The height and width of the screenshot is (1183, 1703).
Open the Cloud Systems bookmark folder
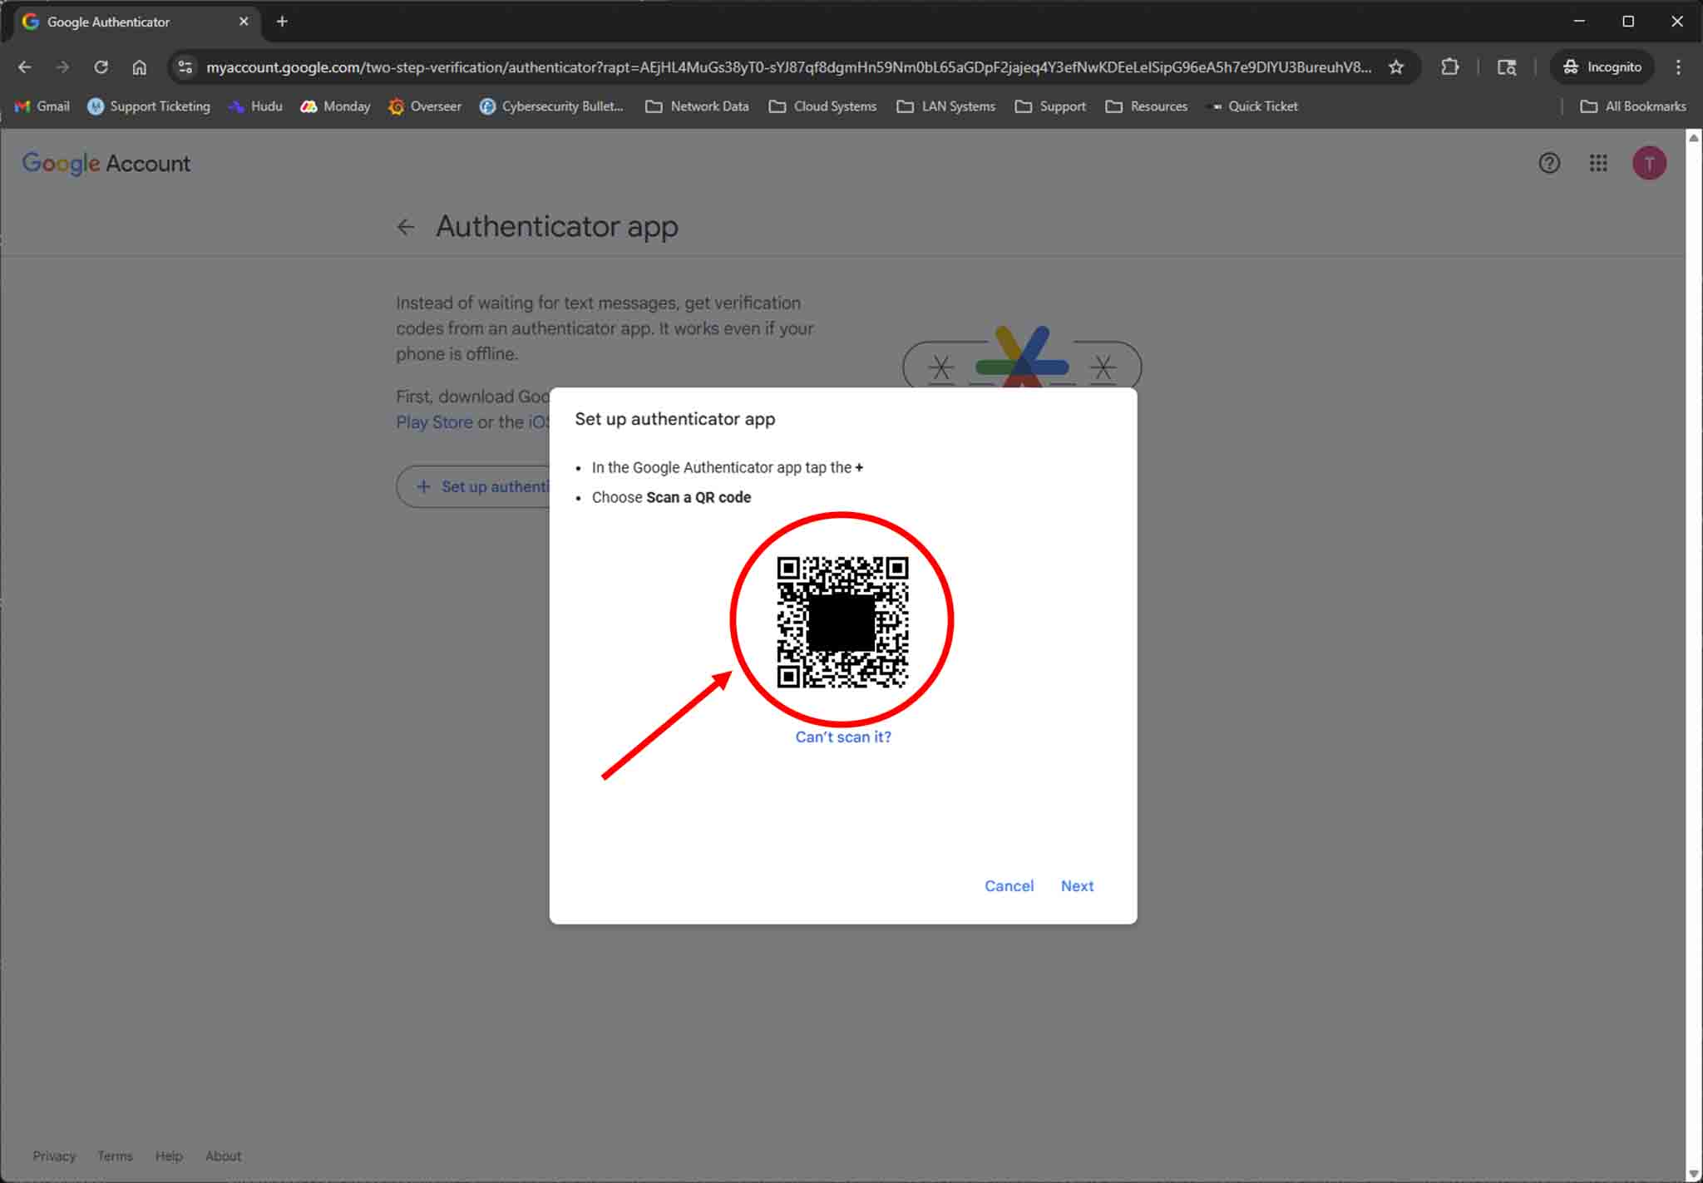822,106
